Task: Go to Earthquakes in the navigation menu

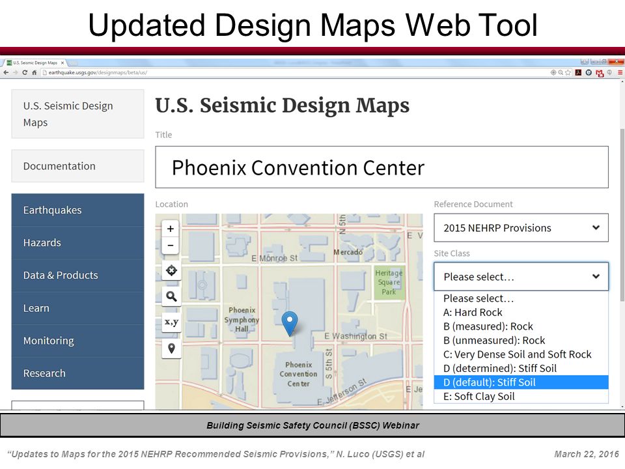Action: coord(77,210)
